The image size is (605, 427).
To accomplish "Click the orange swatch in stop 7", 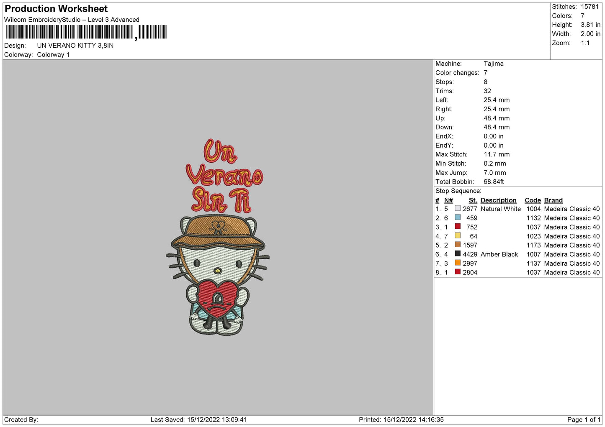I will coord(458,263).
